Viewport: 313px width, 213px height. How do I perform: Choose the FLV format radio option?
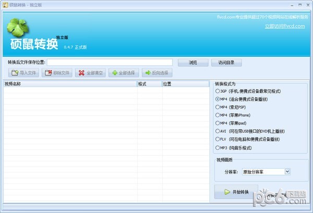coord(218,140)
